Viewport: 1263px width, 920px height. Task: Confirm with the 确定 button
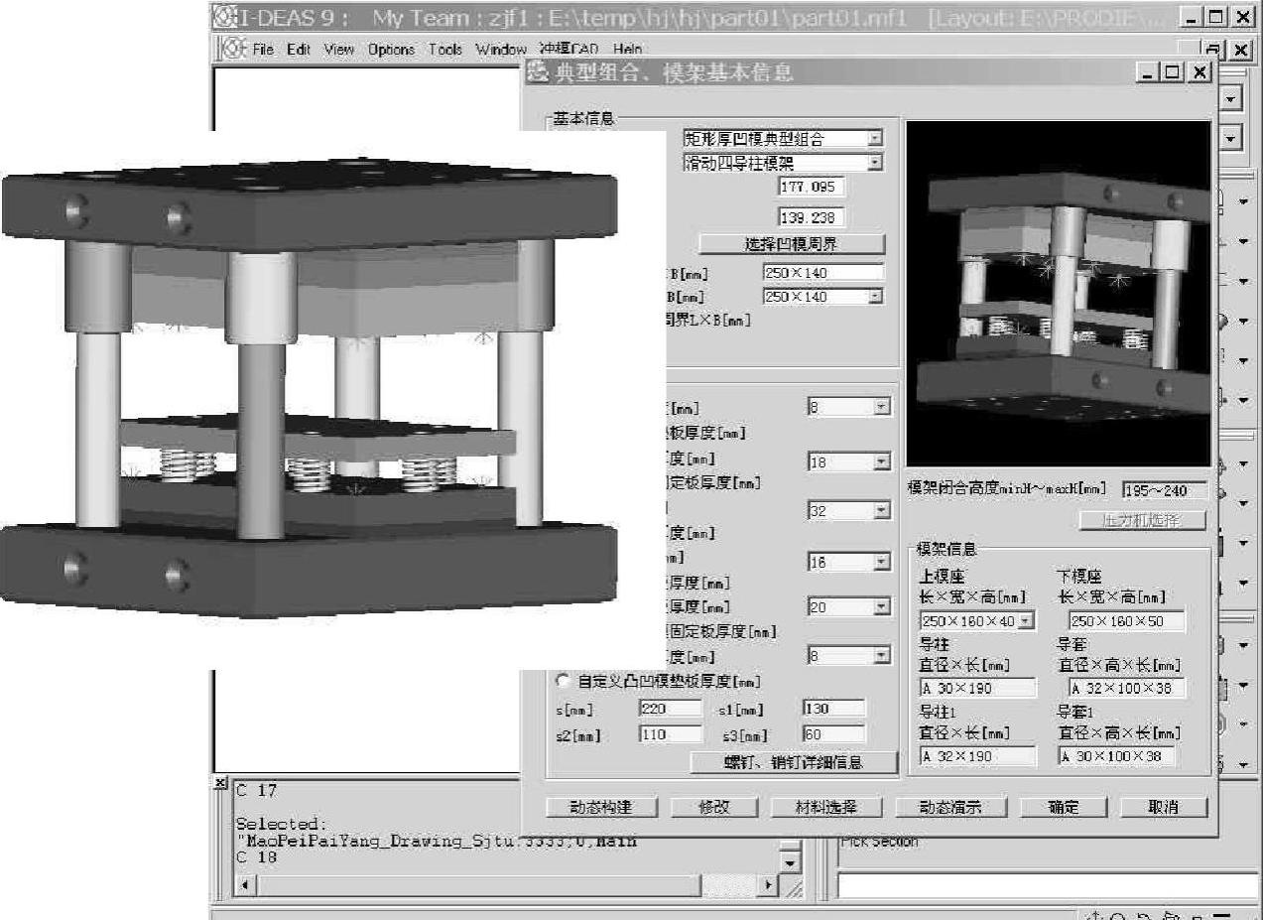[x=1064, y=807]
